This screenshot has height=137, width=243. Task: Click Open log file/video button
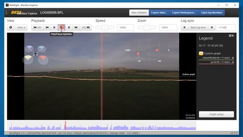click(x=212, y=13)
